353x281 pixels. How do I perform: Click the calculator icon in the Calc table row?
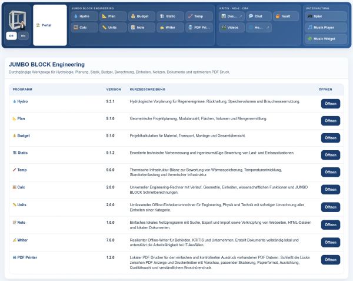[14, 187]
